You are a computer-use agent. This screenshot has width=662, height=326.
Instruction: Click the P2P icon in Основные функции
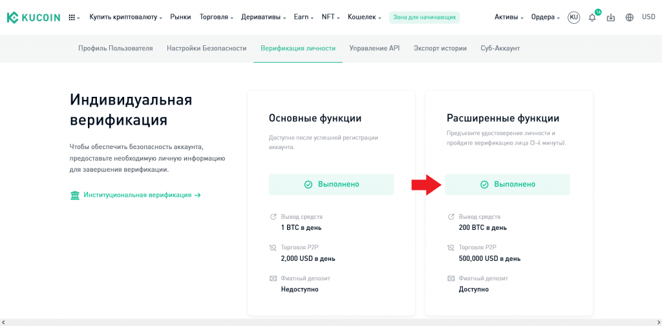[x=273, y=247]
